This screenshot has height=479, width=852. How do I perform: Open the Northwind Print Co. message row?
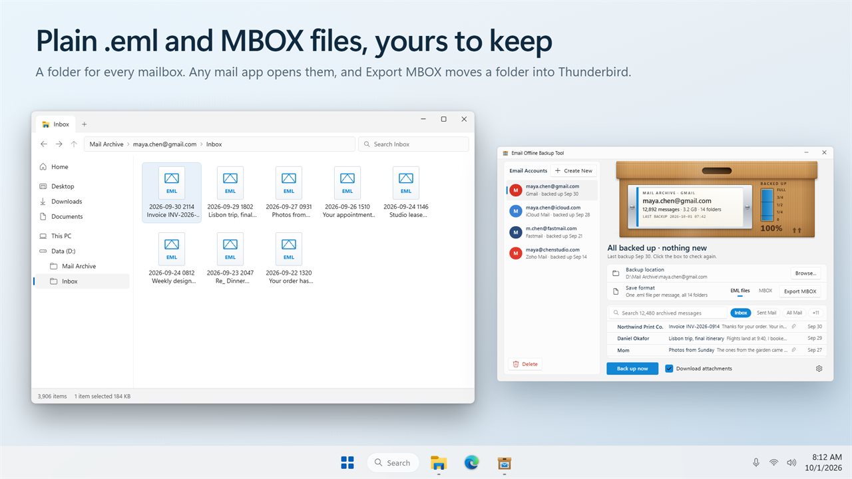click(x=717, y=327)
